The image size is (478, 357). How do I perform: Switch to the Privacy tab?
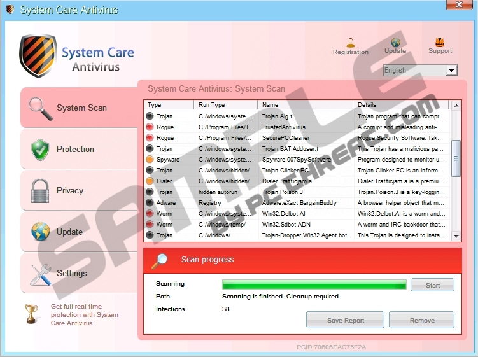pyautogui.click(x=80, y=190)
